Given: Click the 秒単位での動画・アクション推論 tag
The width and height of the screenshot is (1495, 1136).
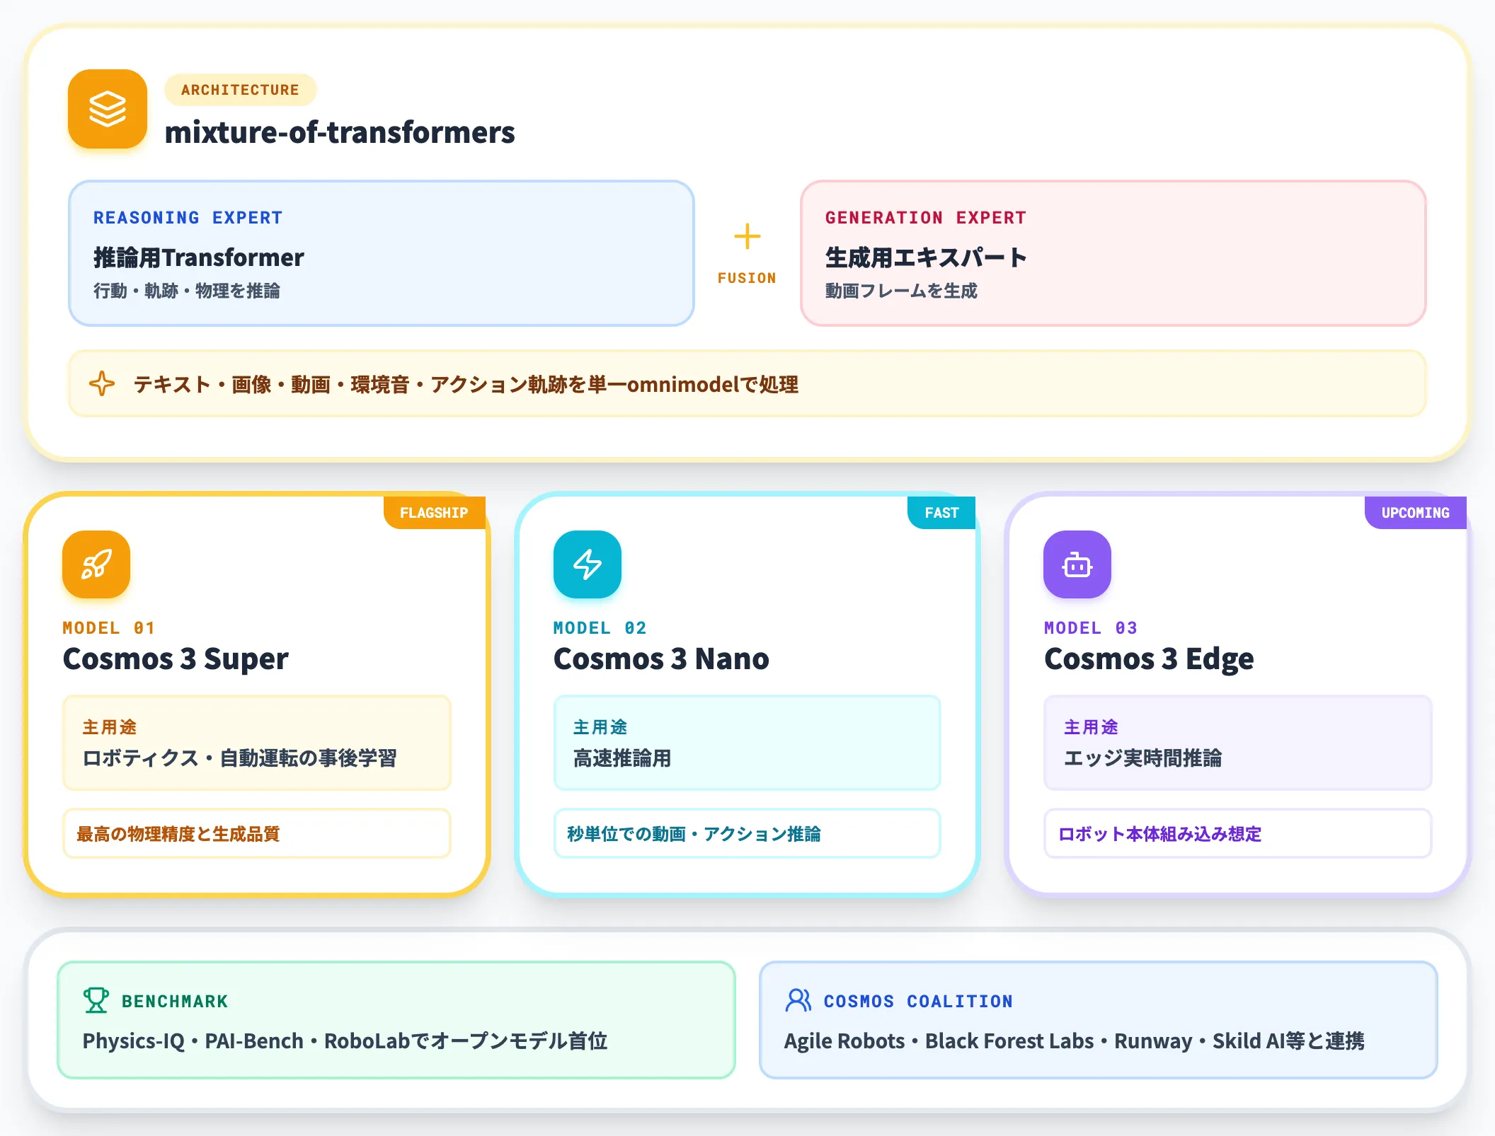Looking at the screenshot, I should tap(747, 833).
